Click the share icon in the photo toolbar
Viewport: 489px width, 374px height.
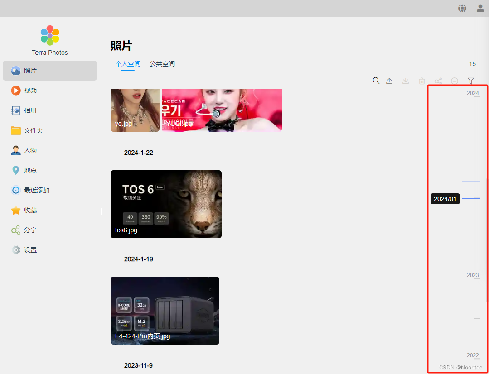tap(438, 80)
